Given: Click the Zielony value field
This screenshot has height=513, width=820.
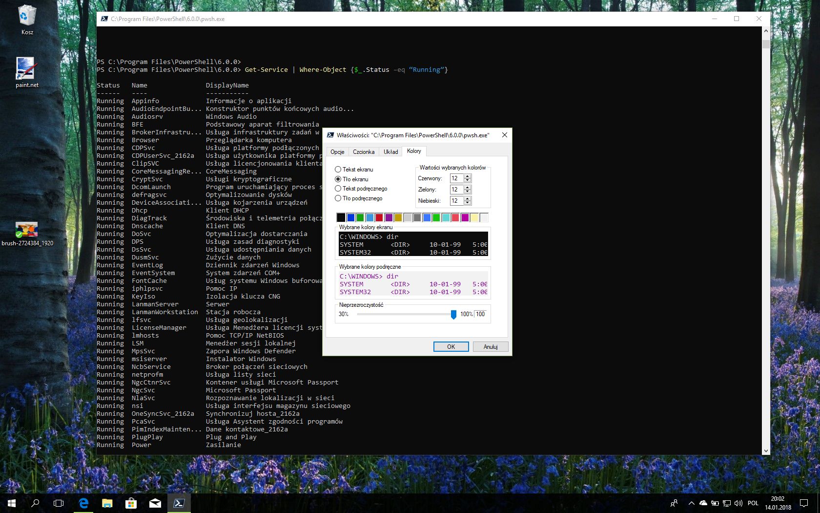Looking at the screenshot, I should tap(457, 190).
